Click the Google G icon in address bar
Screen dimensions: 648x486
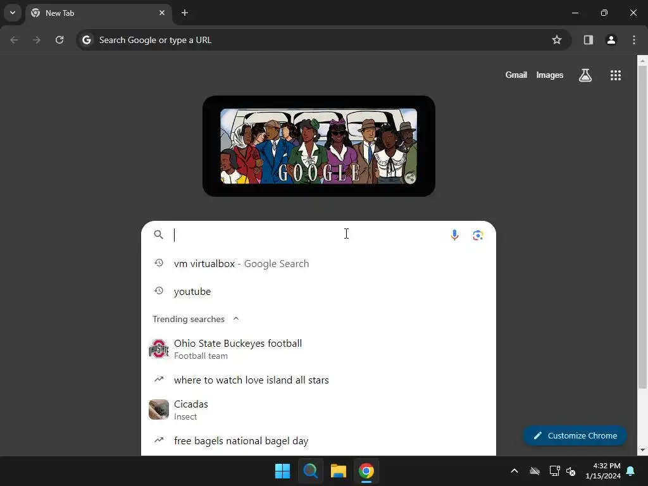(x=86, y=40)
